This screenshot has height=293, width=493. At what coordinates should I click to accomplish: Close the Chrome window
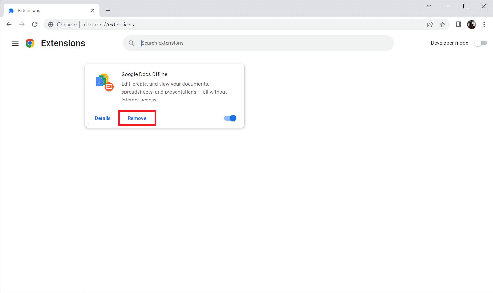483,6
